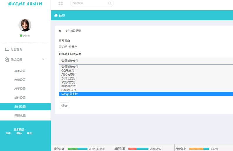Click the grid menu icon in top bar
The height and width of the screenshot is (151, 233).
[x=60, y=3]
